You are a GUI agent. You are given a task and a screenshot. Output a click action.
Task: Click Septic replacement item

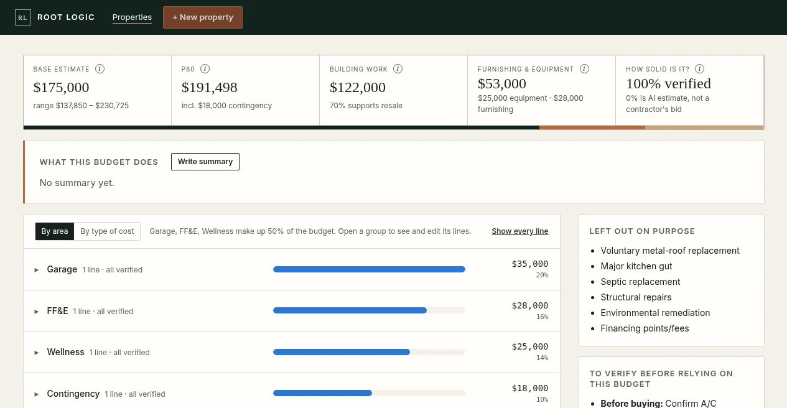[x=640, y=282]
